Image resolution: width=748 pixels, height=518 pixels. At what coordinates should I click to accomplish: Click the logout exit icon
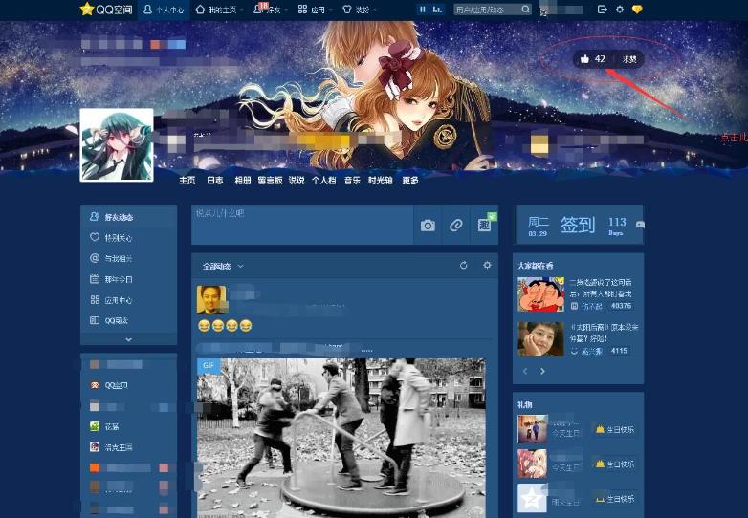click(602, 9)
